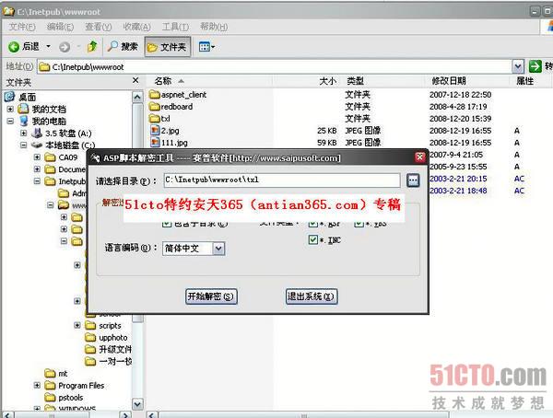
Task: Toggle the 文件夹 folders pane button
Action: pos(168,47)
